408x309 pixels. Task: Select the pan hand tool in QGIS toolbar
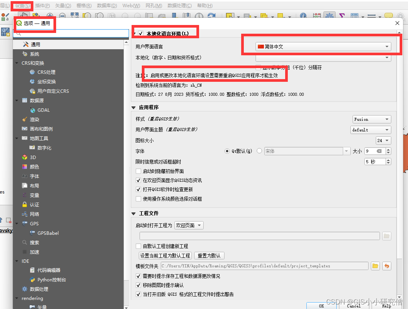coord(24,15)
